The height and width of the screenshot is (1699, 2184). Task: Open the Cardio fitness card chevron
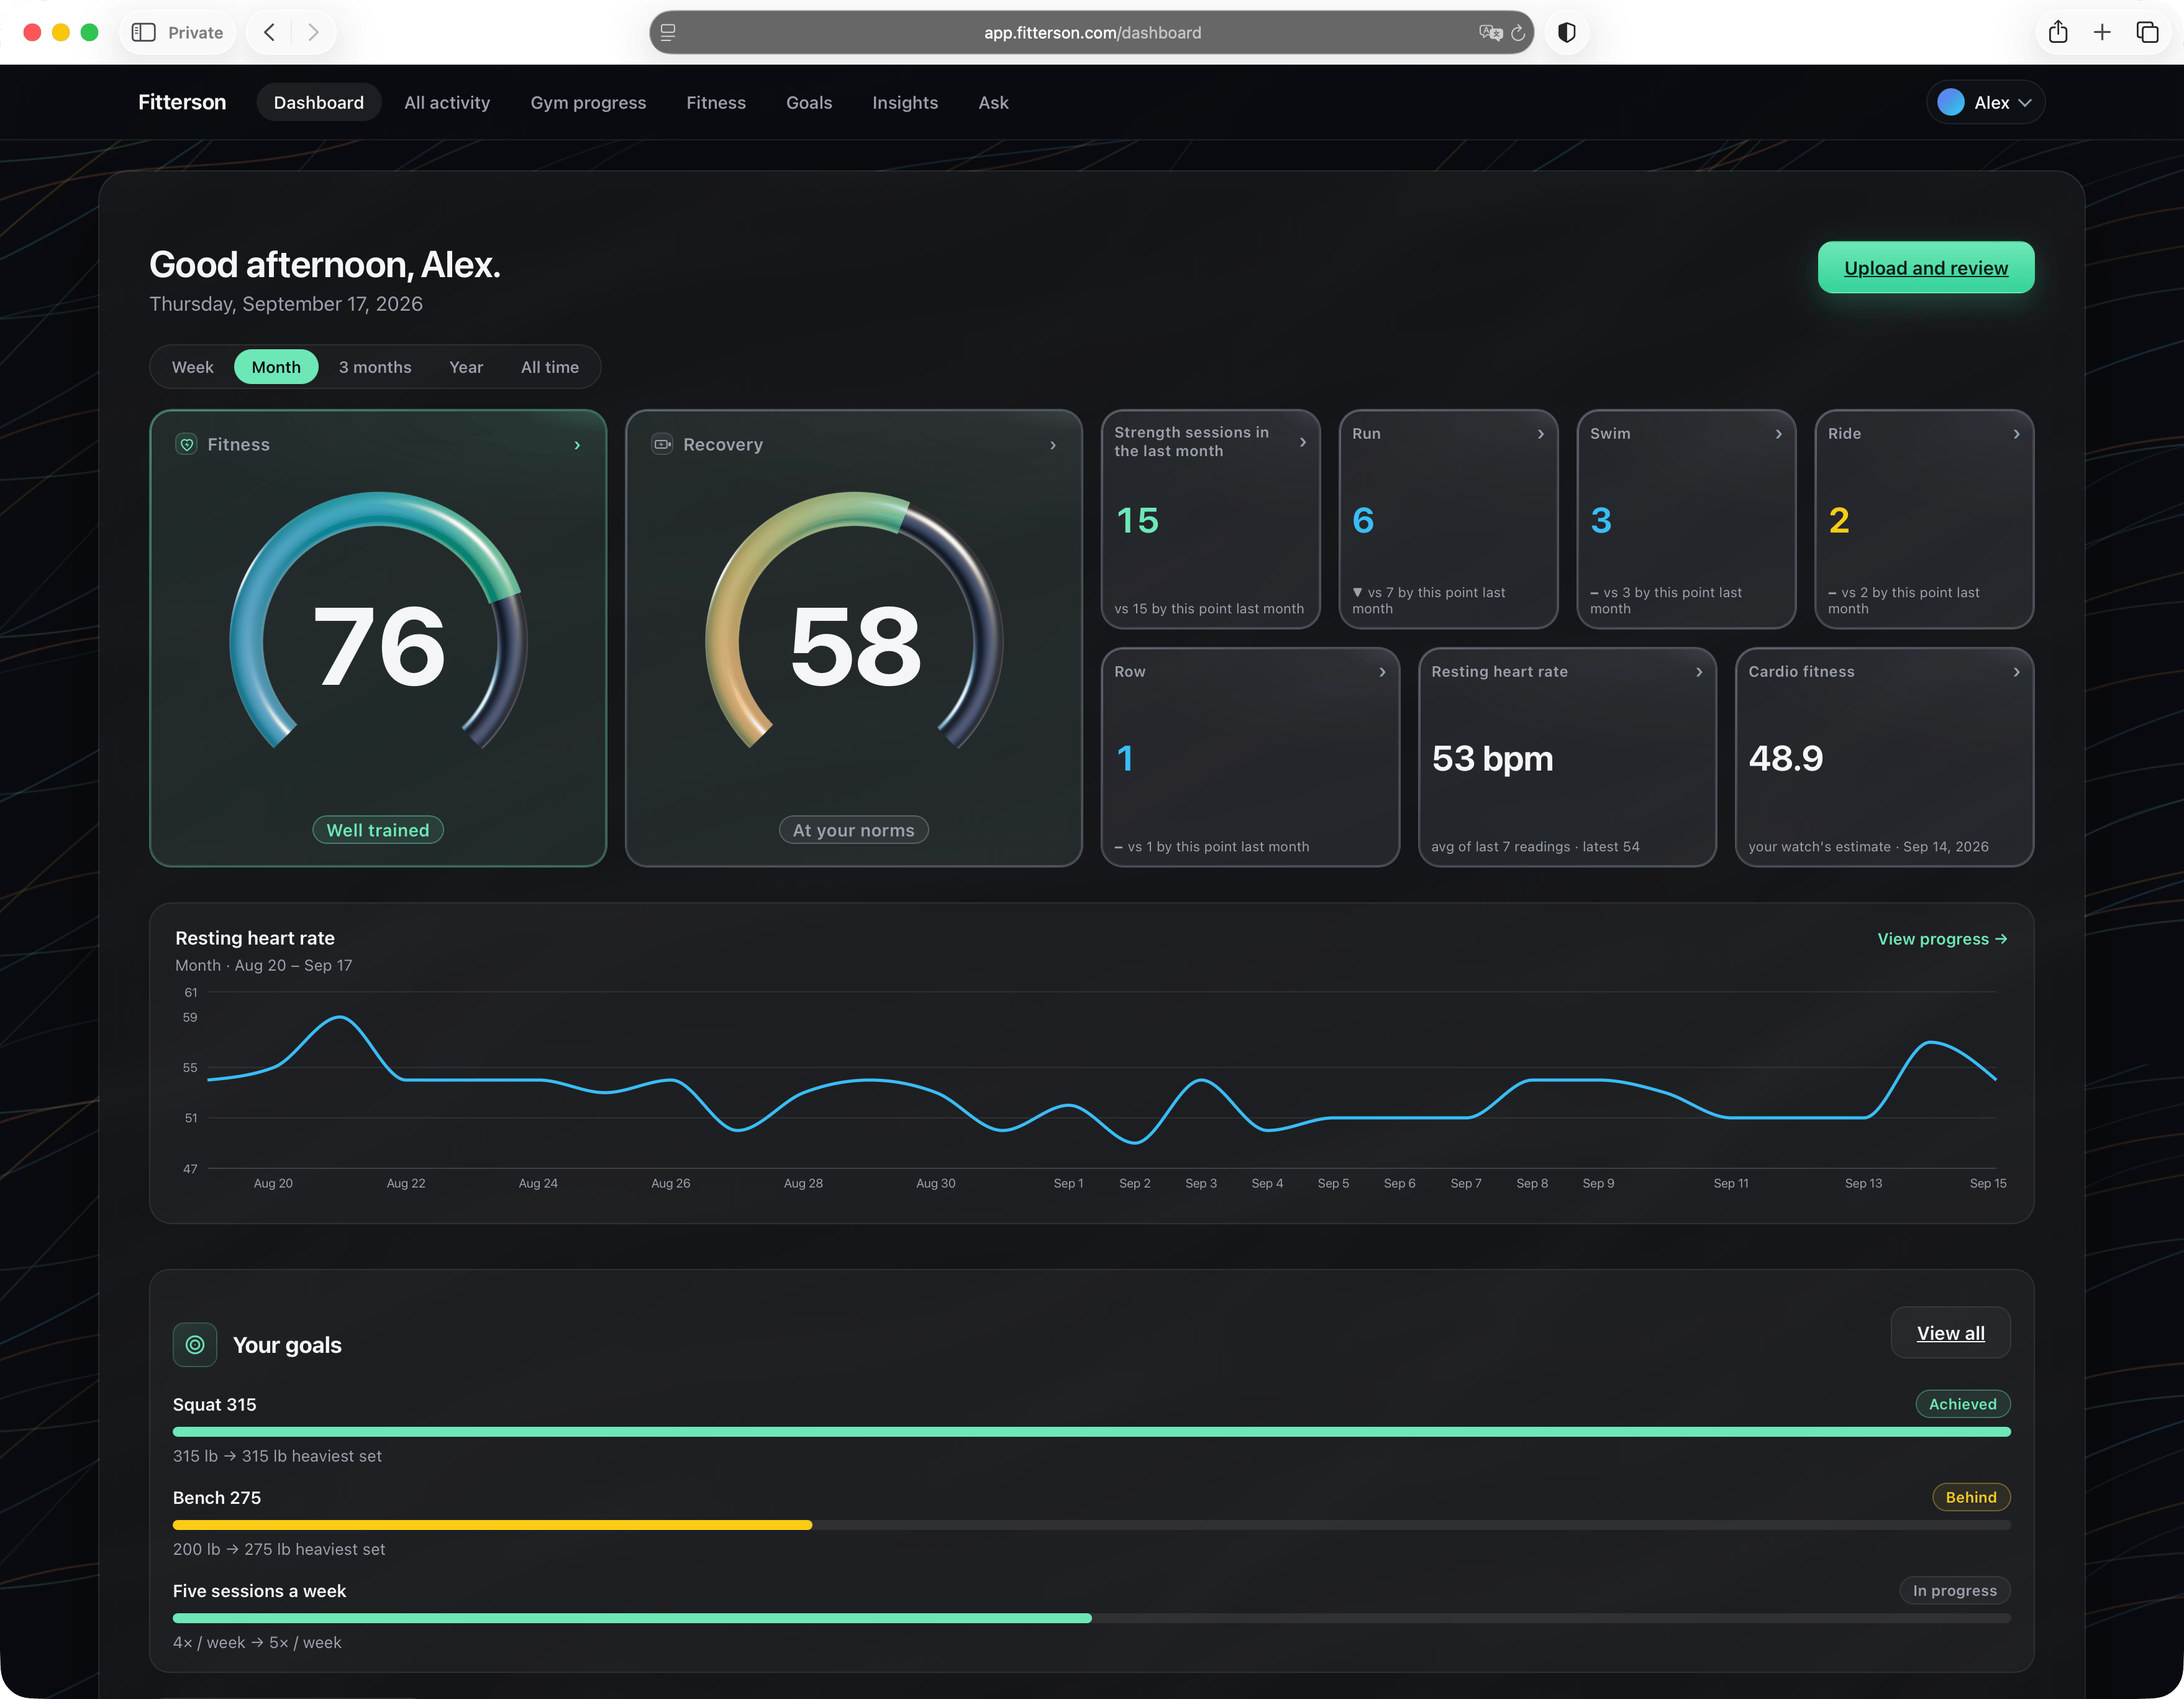[2017, 672]
